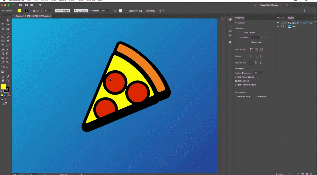This screenshot has width=317, height=175.
Task: Pick the Magic Wand tool
Action: [3, 25]
